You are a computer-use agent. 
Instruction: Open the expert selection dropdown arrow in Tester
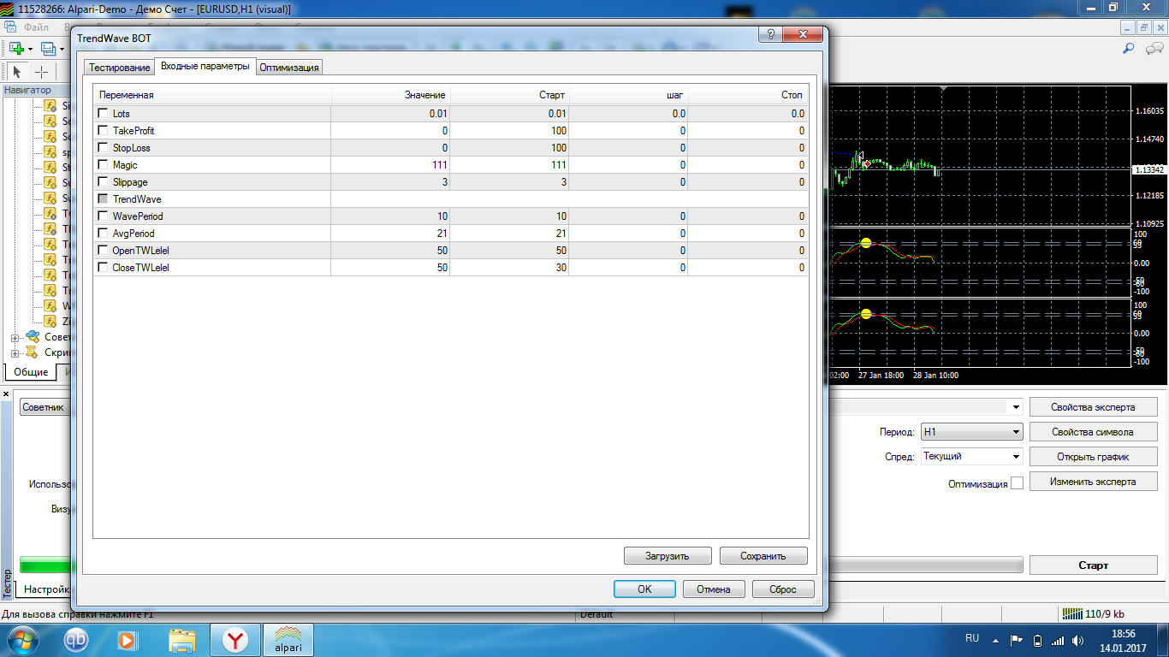pos(1016,407)
